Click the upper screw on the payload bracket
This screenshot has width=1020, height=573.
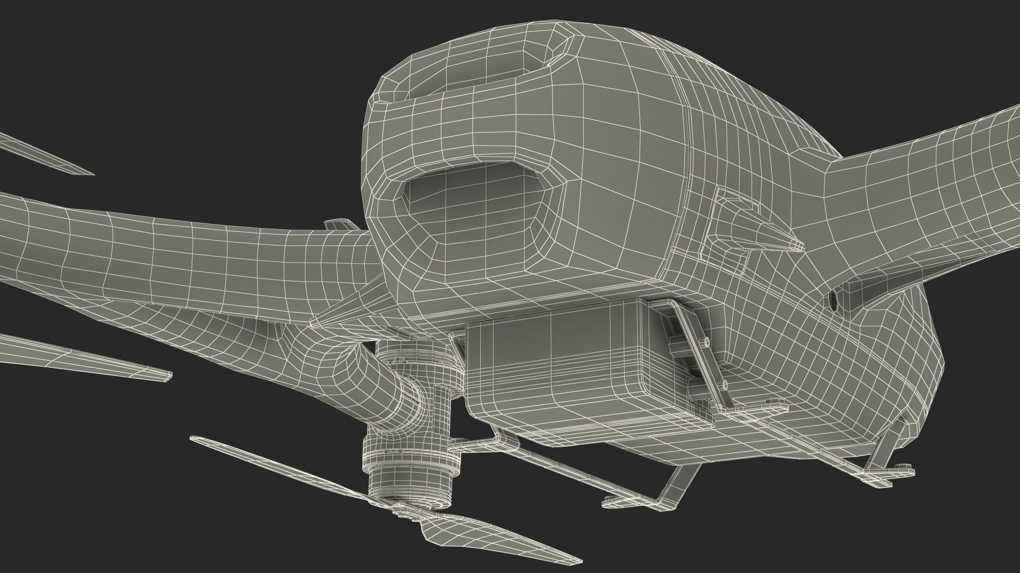pos(708,342)
